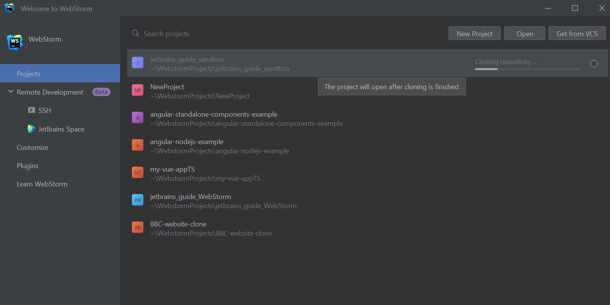Open my-vue-appTS project

pos(368,173)
